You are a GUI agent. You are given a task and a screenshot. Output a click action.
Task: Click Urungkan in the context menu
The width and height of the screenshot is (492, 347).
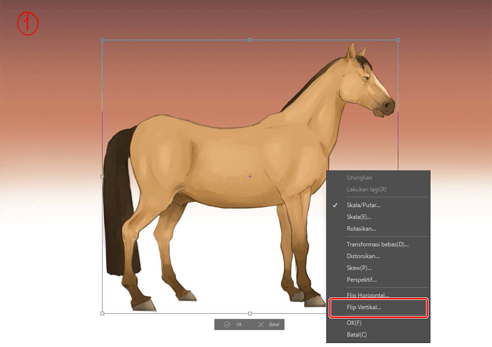(359, 178)
